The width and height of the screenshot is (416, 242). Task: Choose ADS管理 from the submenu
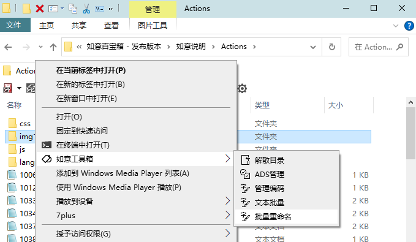286,175
